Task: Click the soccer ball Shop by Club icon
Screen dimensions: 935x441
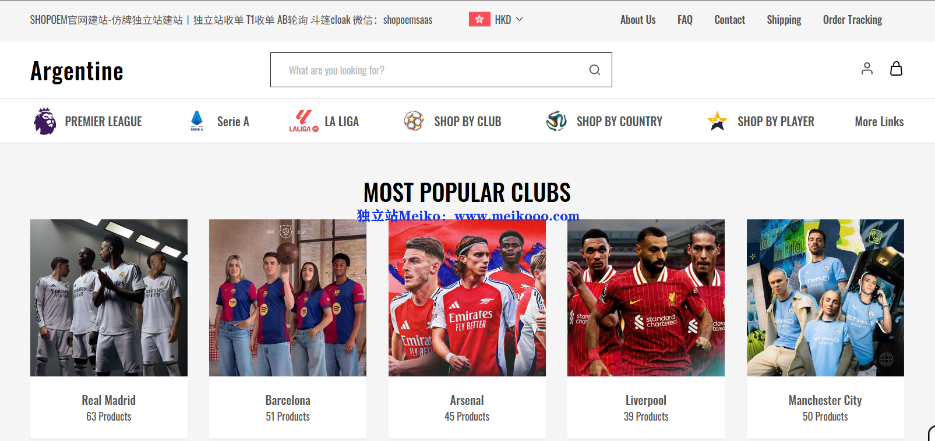Action: pos(414,121)
